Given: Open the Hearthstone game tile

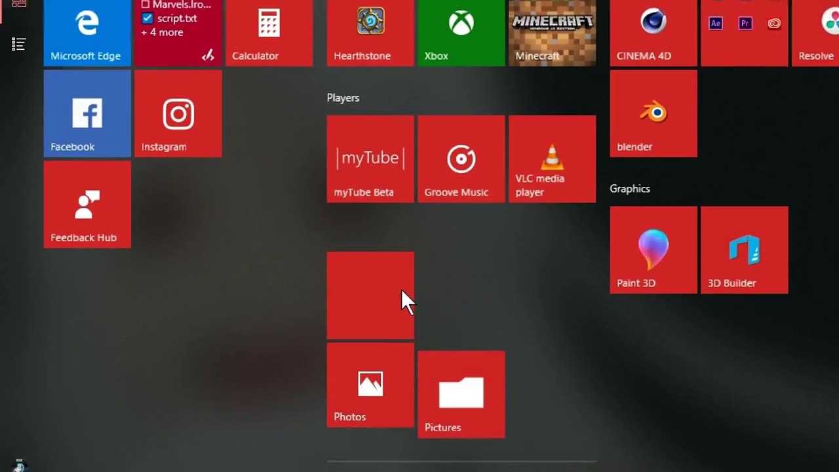Looking at the screenshot, I should (370, 33).
